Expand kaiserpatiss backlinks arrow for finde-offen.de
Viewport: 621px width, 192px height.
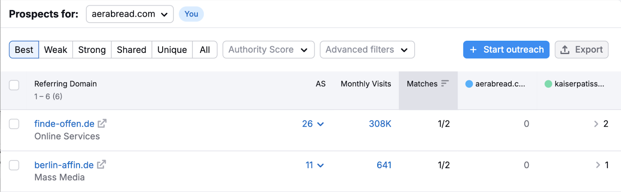(596, 124)
